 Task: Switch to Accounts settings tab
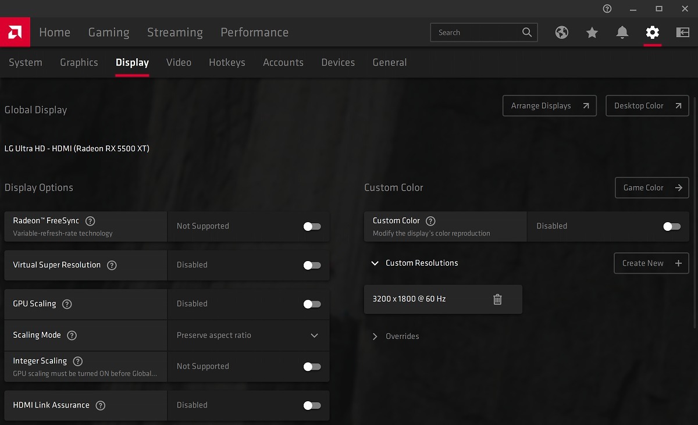(x=283, y=62)
